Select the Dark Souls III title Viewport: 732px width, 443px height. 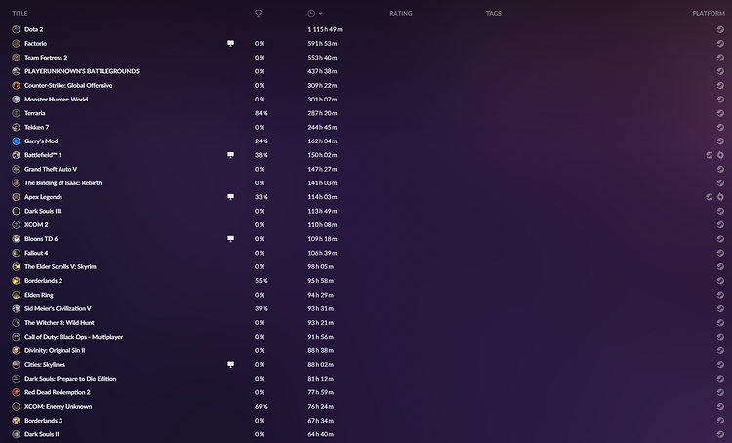43,211
